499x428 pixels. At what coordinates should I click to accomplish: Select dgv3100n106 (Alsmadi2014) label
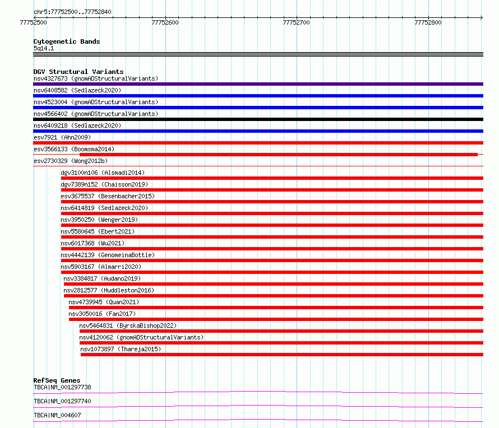click(x=103, y=173)
